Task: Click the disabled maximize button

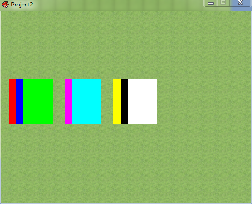Action: click(223, 3)
